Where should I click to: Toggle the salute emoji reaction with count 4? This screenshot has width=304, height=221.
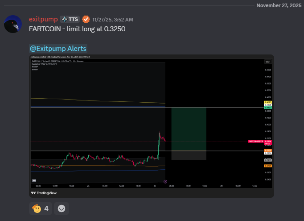click(41, 208)
